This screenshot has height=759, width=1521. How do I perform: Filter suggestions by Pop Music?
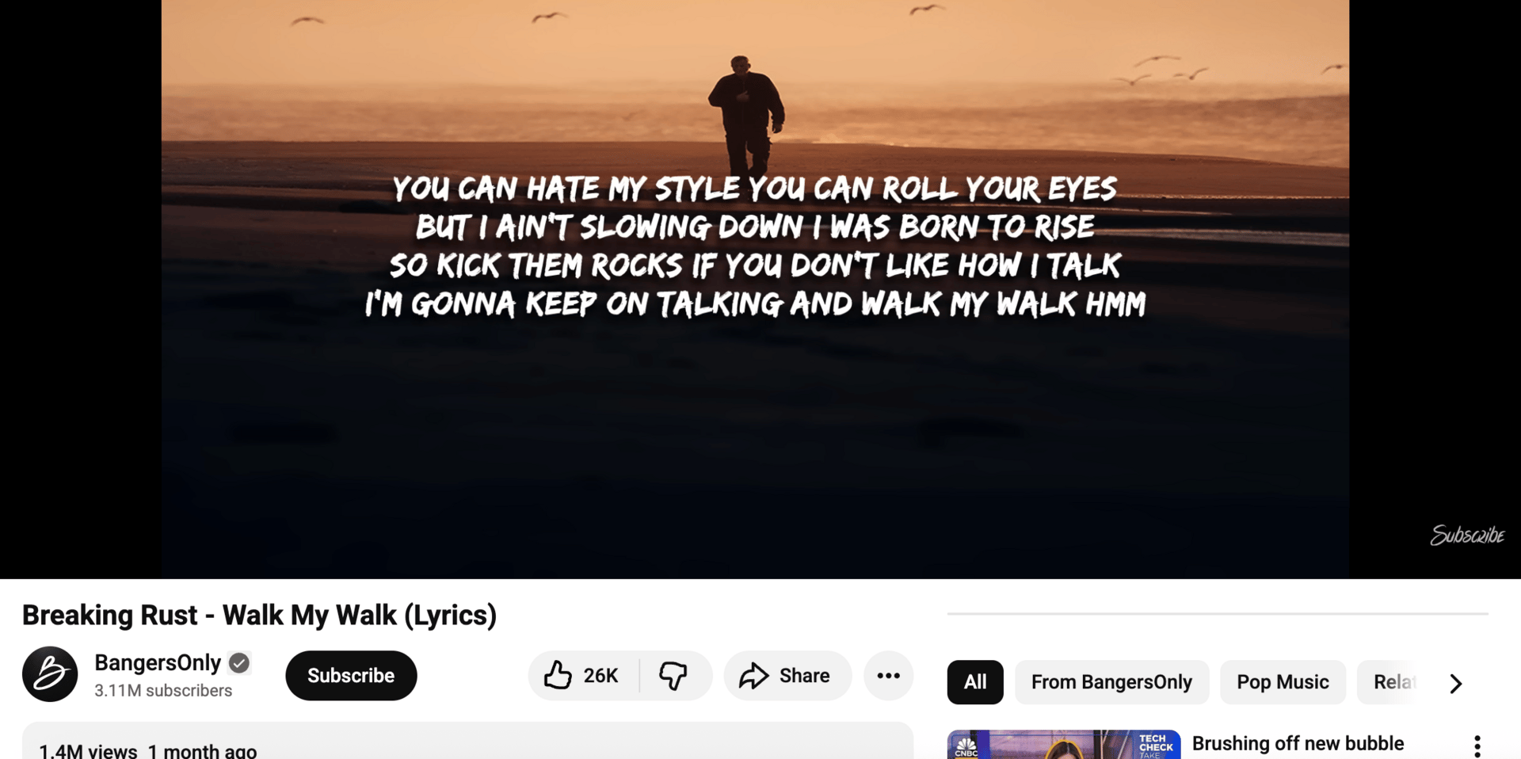coord(1283,682)
